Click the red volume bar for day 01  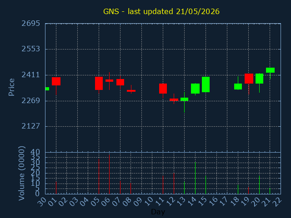(56, 188)
